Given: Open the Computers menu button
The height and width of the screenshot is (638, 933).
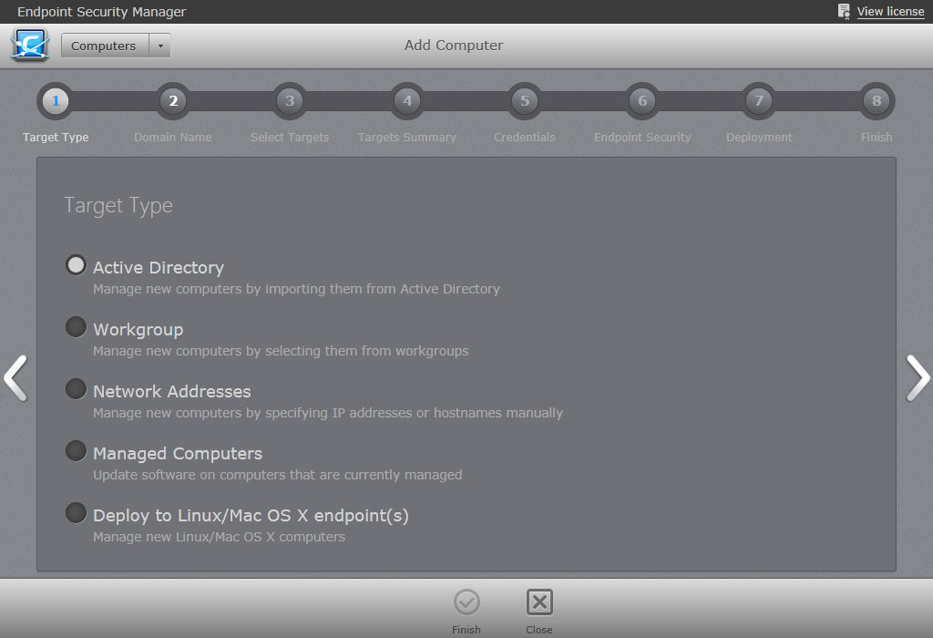Looking at the screenshot, I should (x=104, y=46).
